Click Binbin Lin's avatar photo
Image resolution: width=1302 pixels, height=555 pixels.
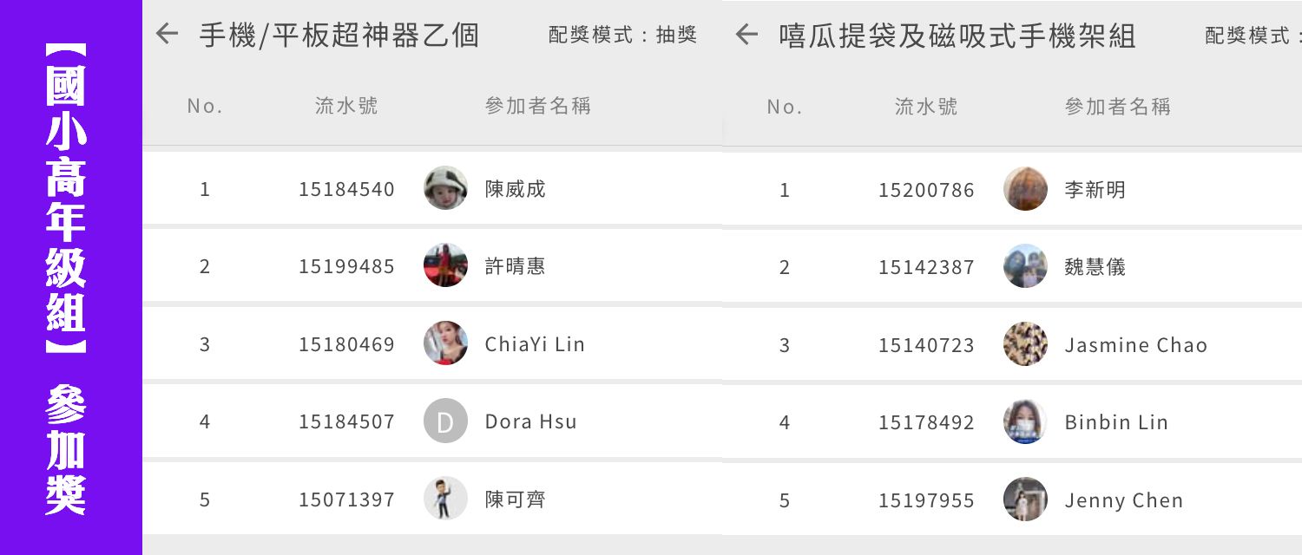(1025, 422)
